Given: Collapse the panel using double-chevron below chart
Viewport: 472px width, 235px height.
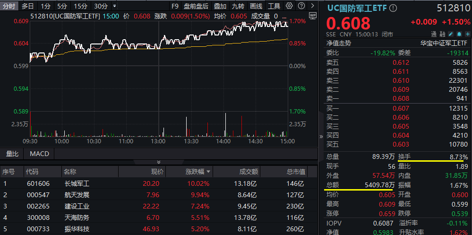Looking at the screenshot, I should tap(159, 162).
